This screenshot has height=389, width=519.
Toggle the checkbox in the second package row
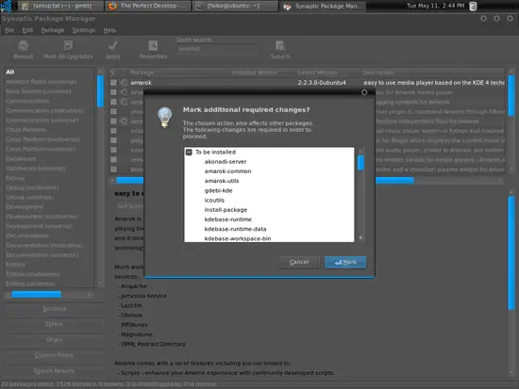click(x=113, y=92)
